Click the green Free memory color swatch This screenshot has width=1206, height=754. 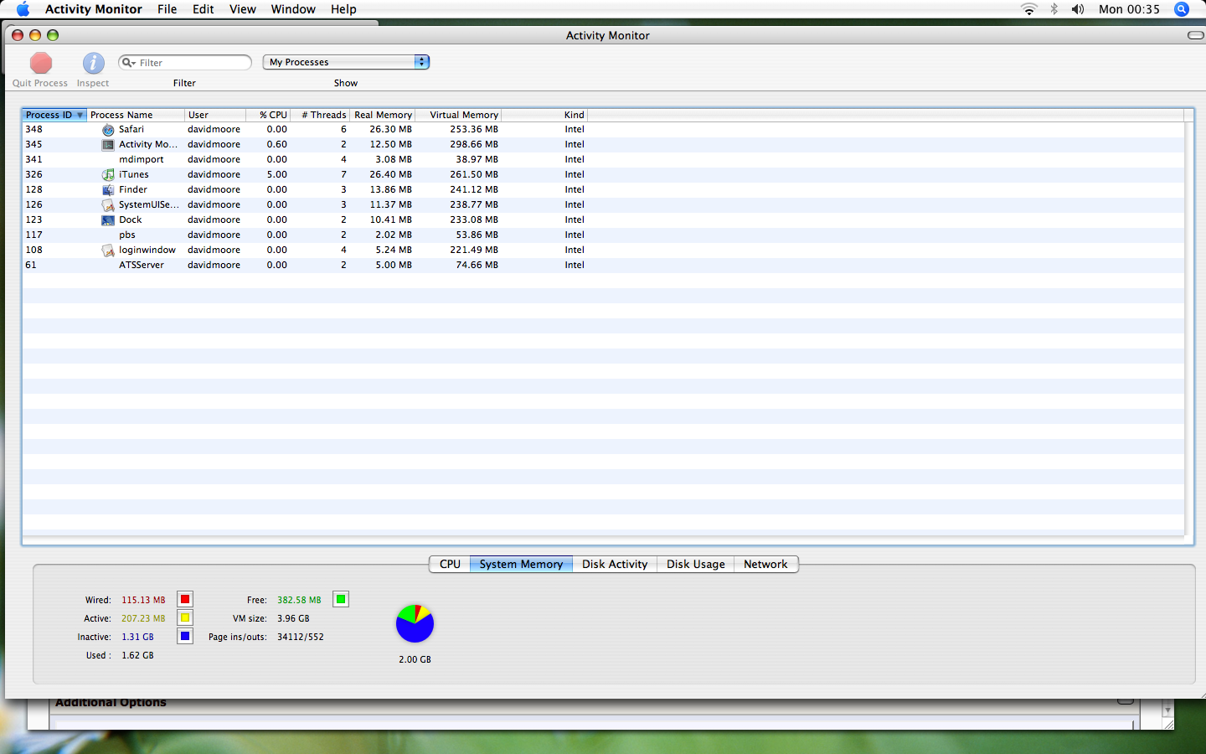click(x=341, y=599)
